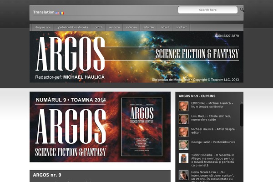The height and width of the screenshot is (182, 273).
Task: Click the ARGOS Nr.9 - CUPRINS heading
Action: [197, 96]
